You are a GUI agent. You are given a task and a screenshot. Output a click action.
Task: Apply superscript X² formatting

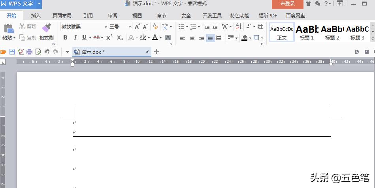coord(109,38)
